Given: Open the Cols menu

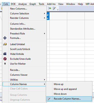Looking at the screenshot, I should point(6,4).
